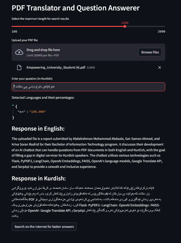Click the 'Drag and drop file here' text
The height and width of the screenshot is (243, 181).
[43, 50]
